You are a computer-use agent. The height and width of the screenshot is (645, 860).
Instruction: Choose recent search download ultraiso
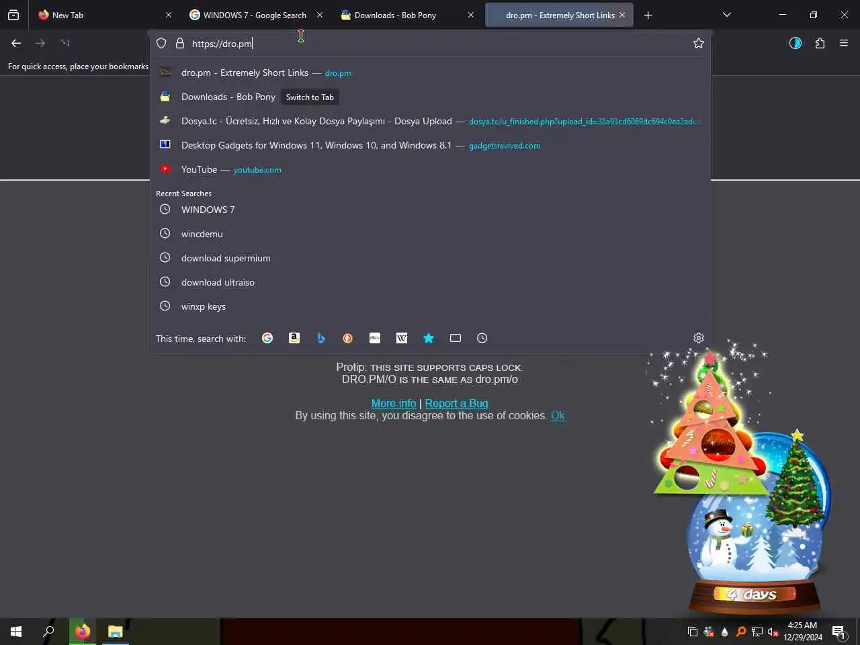coord(430,282)
